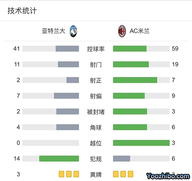Click AC Milan's leftmost yellow card icon
This screenshot has width=192, height=181.
pyautogui.click(x=116, y=174)
